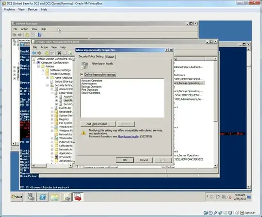Select File System tree item
The width and height of the screenshot is (262, 217).
point(65,123)
